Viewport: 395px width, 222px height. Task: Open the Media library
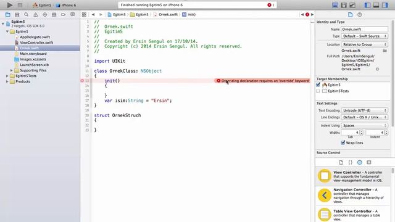[369, 162]
